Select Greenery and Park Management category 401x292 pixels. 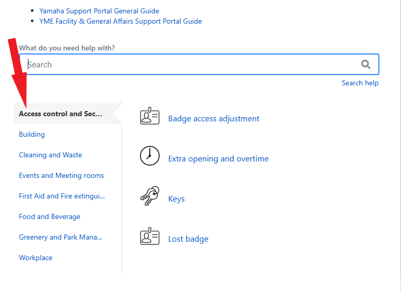click(61, 237)
